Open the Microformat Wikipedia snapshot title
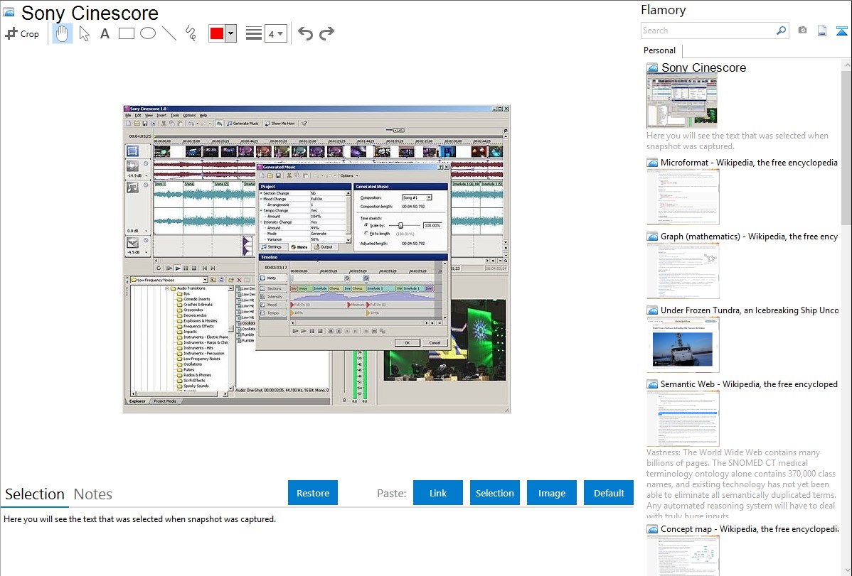852x576 pixels. [749, 163]
